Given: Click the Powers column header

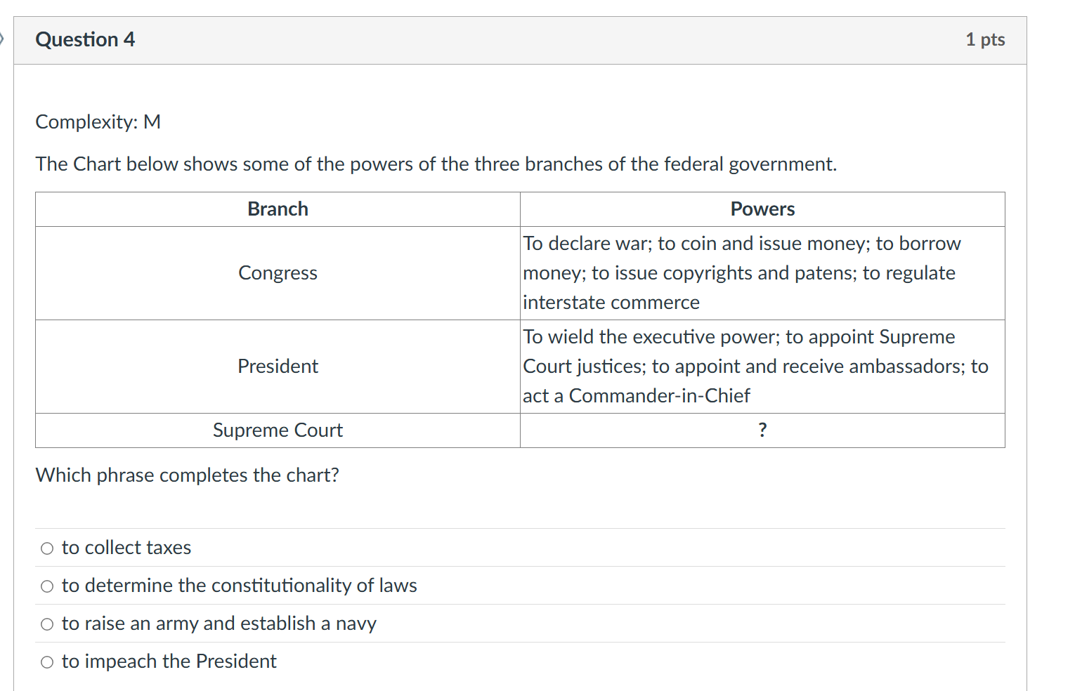Looking at the screenshot, I should 762,209.
